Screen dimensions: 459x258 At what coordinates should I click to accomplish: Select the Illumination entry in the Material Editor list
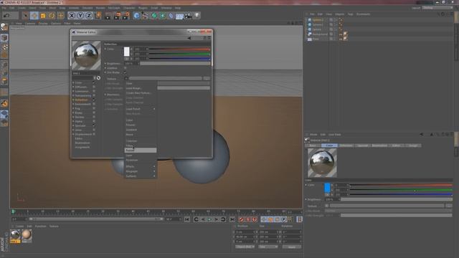(82, 143)
